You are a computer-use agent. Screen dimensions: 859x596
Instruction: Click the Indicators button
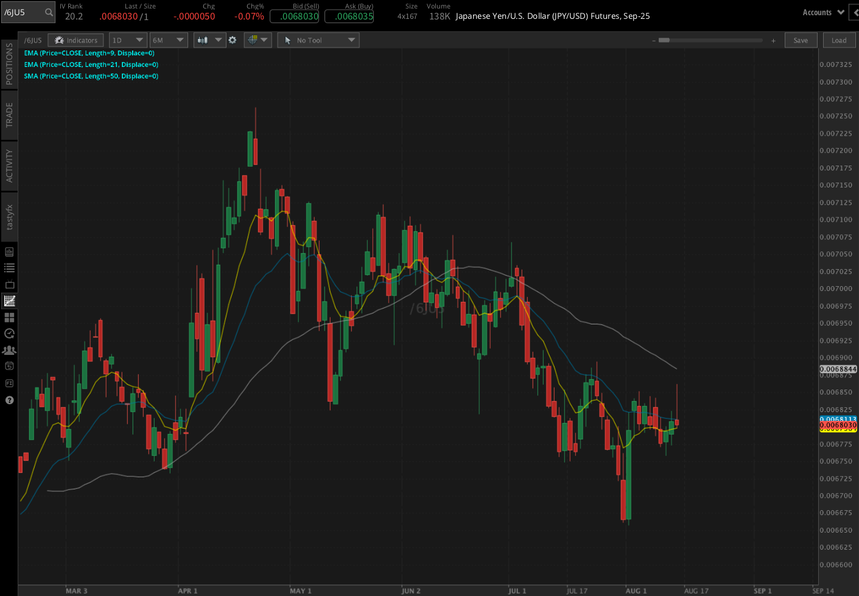tap(75, 40)
